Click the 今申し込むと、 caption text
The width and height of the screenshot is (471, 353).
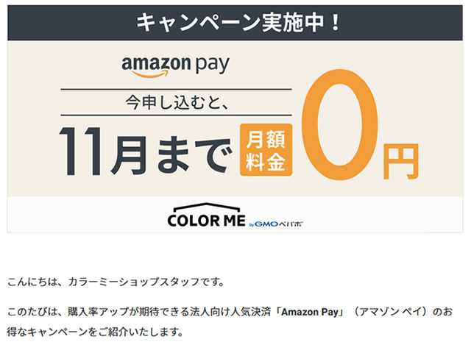pos(177,102)
